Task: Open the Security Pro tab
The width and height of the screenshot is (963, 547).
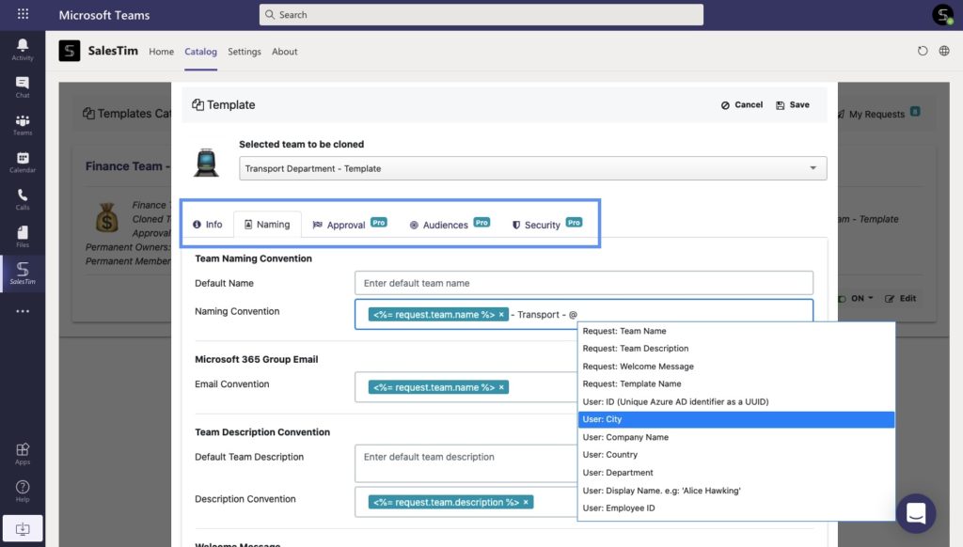Action: point(546,225)
